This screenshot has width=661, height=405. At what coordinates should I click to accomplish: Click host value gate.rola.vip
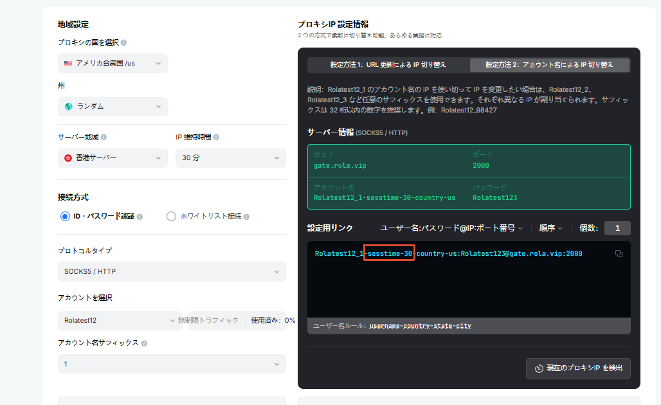(x=340, y=166)
